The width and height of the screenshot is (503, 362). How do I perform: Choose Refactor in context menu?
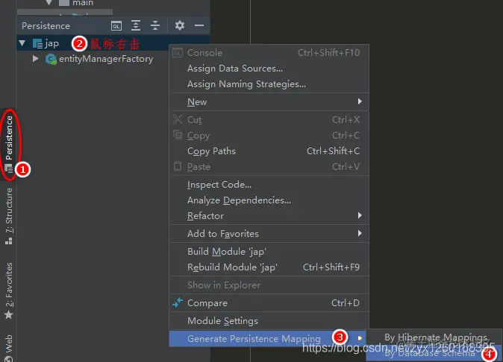[269, 216]
